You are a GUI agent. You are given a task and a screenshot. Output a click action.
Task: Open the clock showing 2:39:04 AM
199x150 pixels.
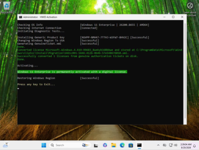[x=186, y=146]
